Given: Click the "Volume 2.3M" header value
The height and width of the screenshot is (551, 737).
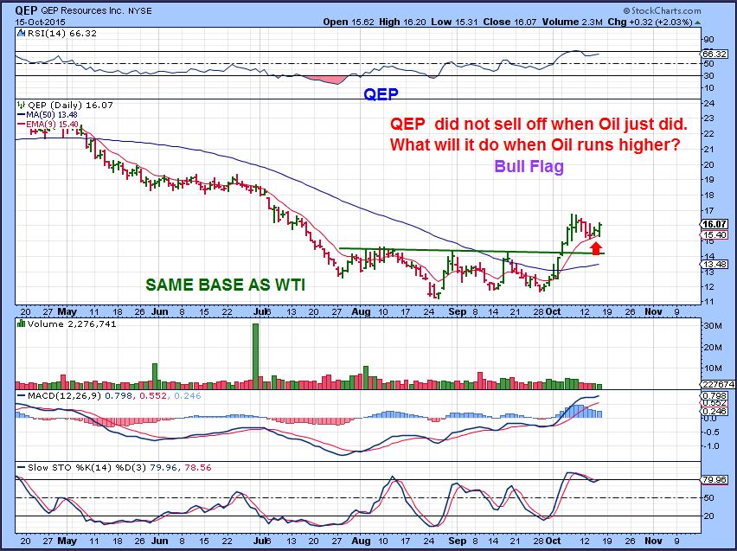Looking at the screenshot, I should coord(572,22).
